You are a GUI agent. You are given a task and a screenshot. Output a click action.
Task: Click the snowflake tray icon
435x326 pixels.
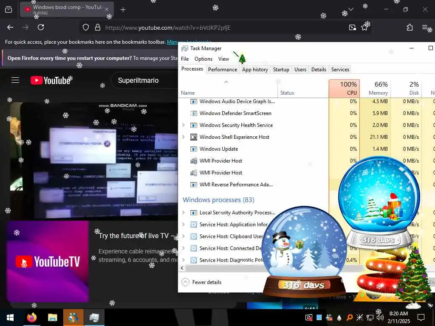(x=359, y=318)
